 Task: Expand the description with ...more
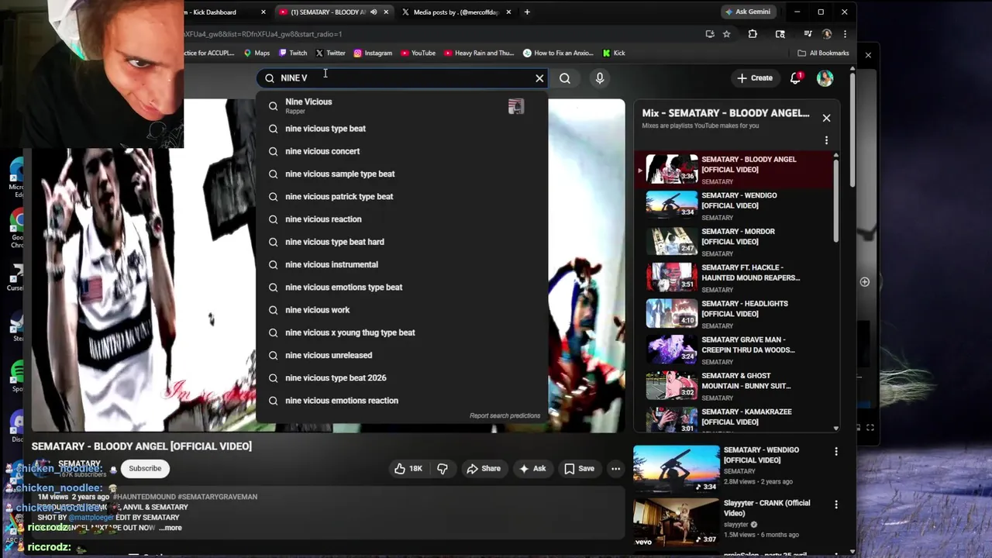coord(170,528)
